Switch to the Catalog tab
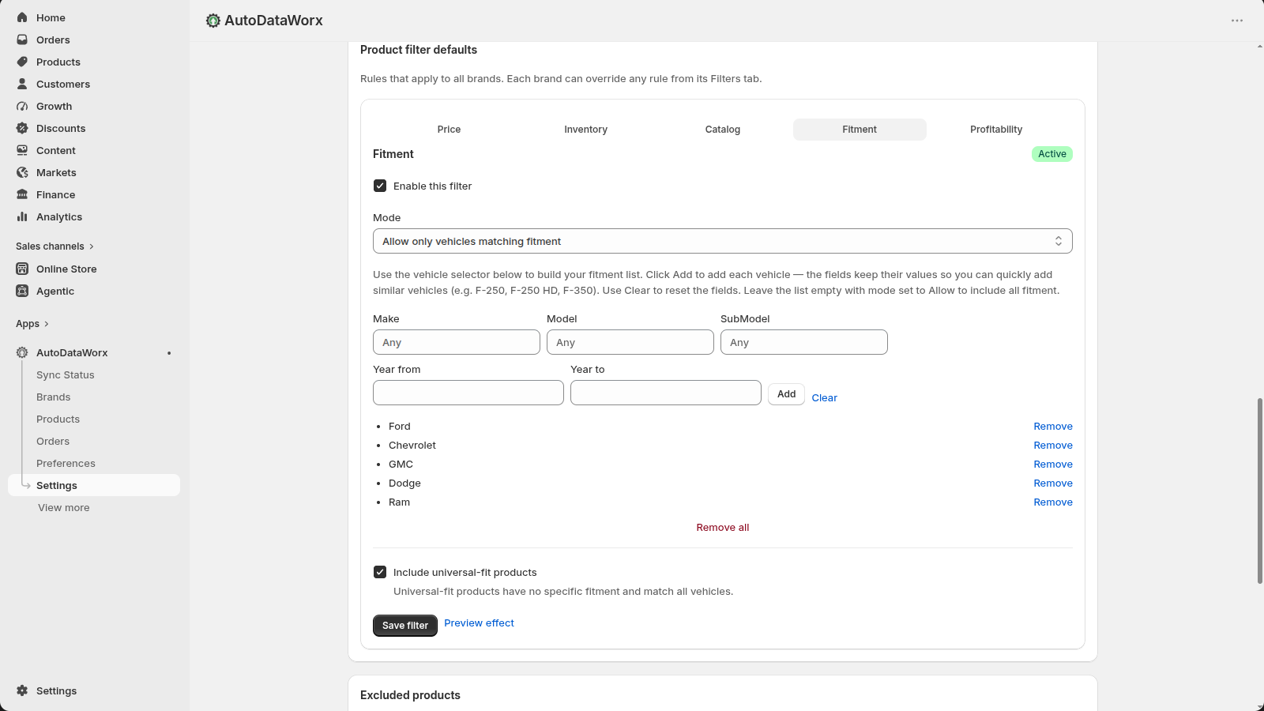 tap(723, 130)
